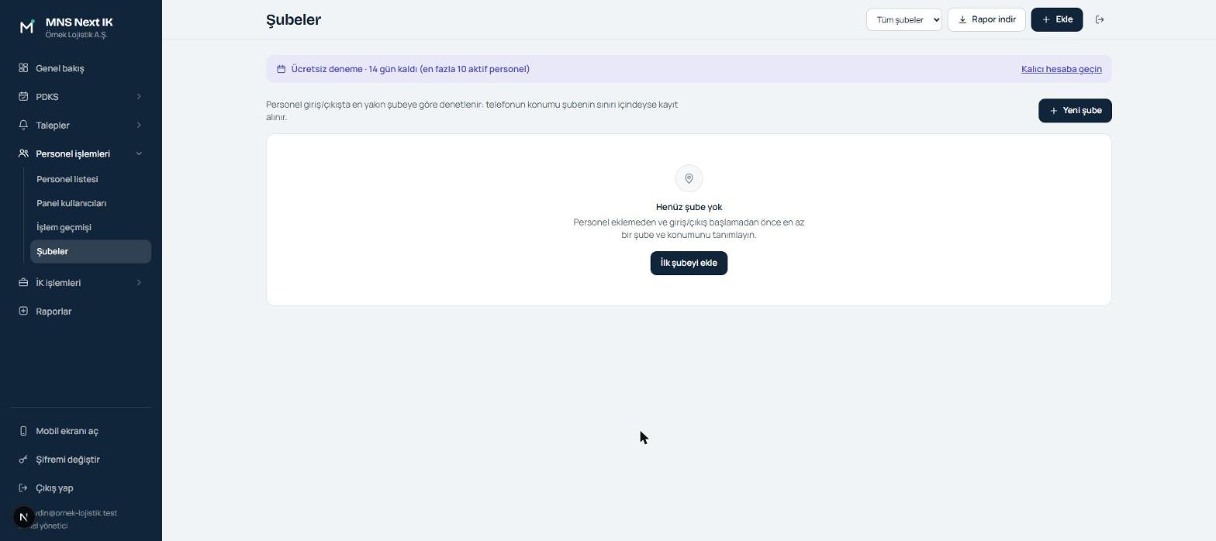Click the Ekle button in header
Viewport: 1216px width, 541px height.
1057,19
